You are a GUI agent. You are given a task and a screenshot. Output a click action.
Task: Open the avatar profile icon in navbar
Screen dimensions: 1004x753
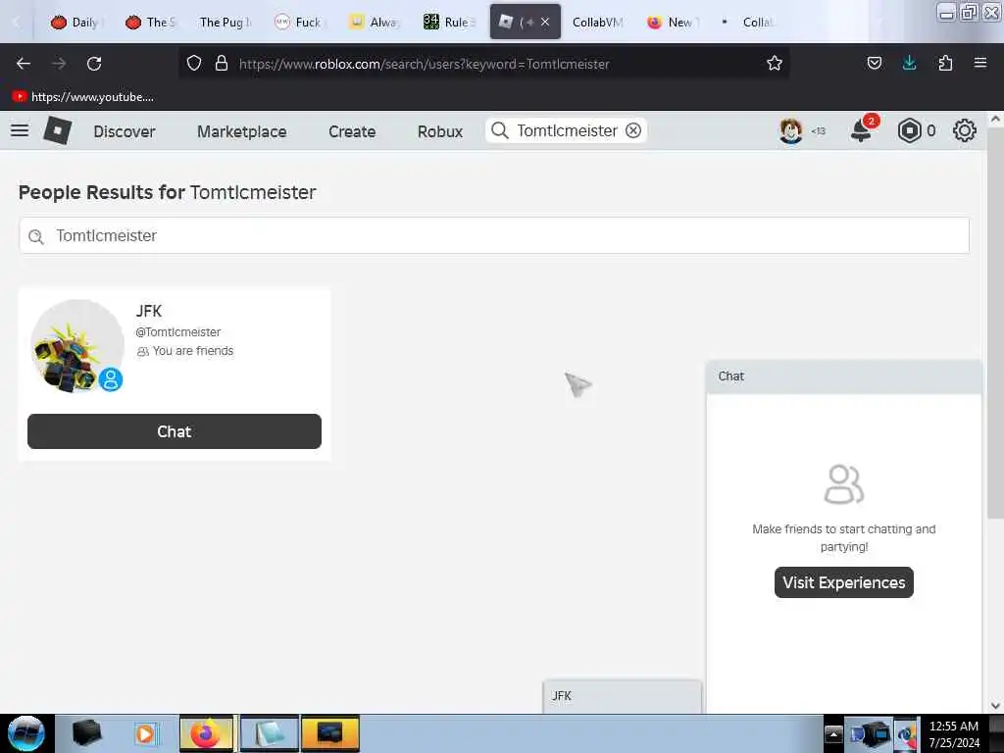point(791,130)
